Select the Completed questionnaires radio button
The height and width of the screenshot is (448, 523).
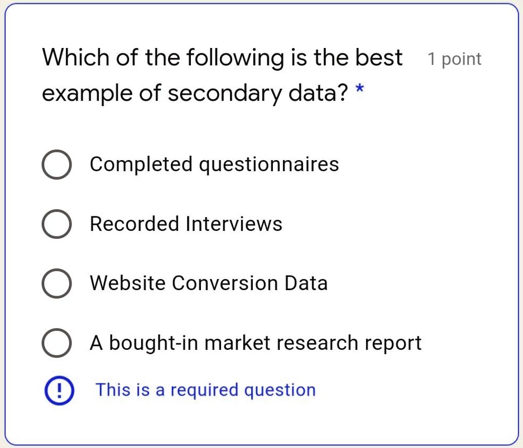56,165
